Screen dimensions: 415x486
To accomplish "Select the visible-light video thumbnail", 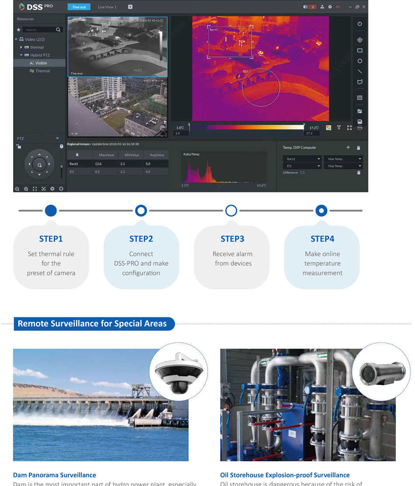I will (x=118, y=107).
